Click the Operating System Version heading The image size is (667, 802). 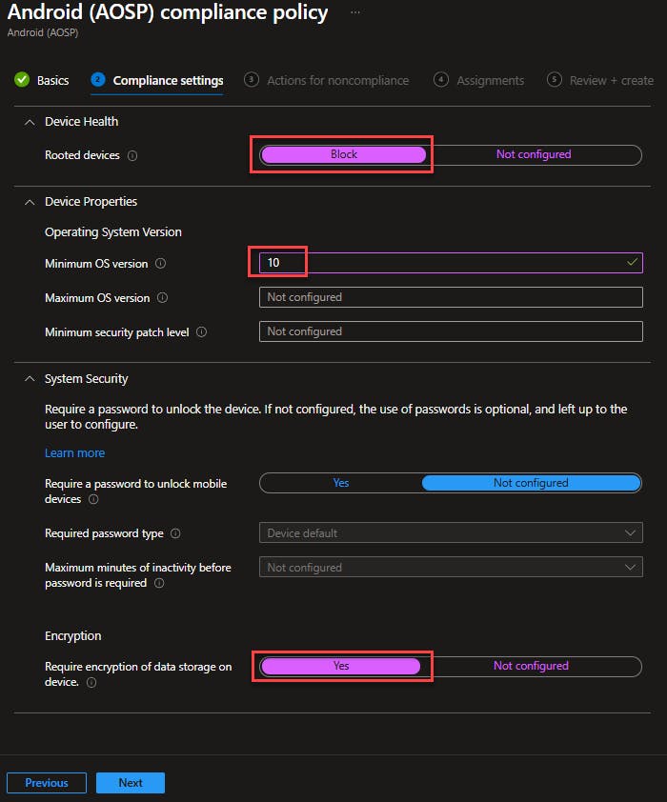pyautogui.click(x=113, y=232)
